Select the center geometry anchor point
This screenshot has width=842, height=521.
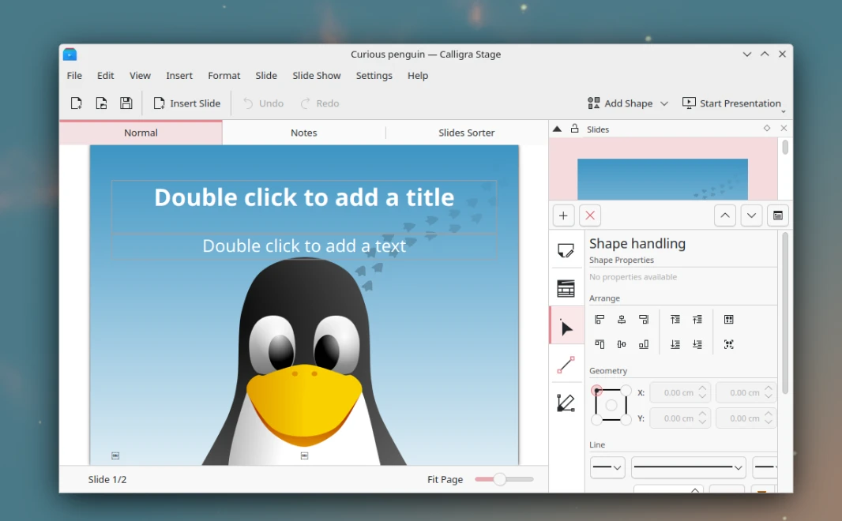point(611,405)
